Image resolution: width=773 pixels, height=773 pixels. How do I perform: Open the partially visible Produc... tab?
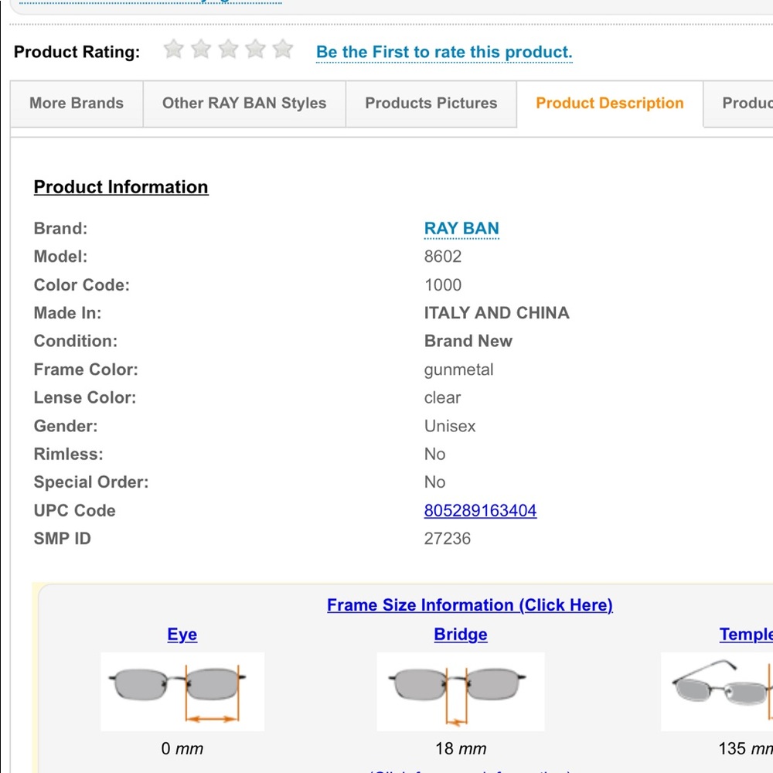(738, 104)
